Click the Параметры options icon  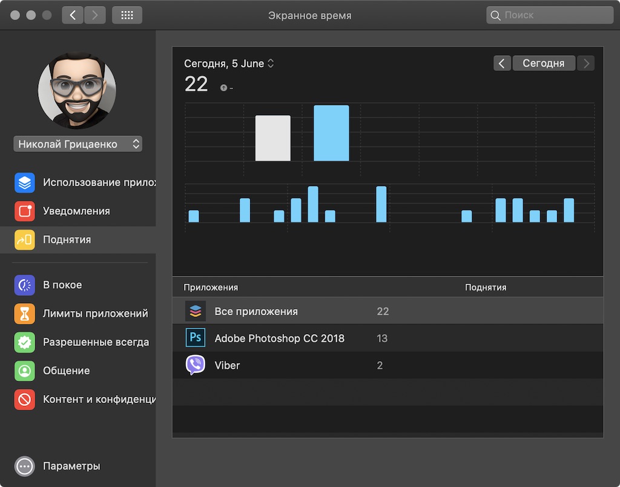(24, 466)
